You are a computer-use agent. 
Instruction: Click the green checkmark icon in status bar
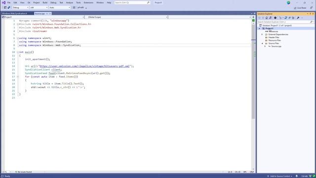click(x=314, y=176)
